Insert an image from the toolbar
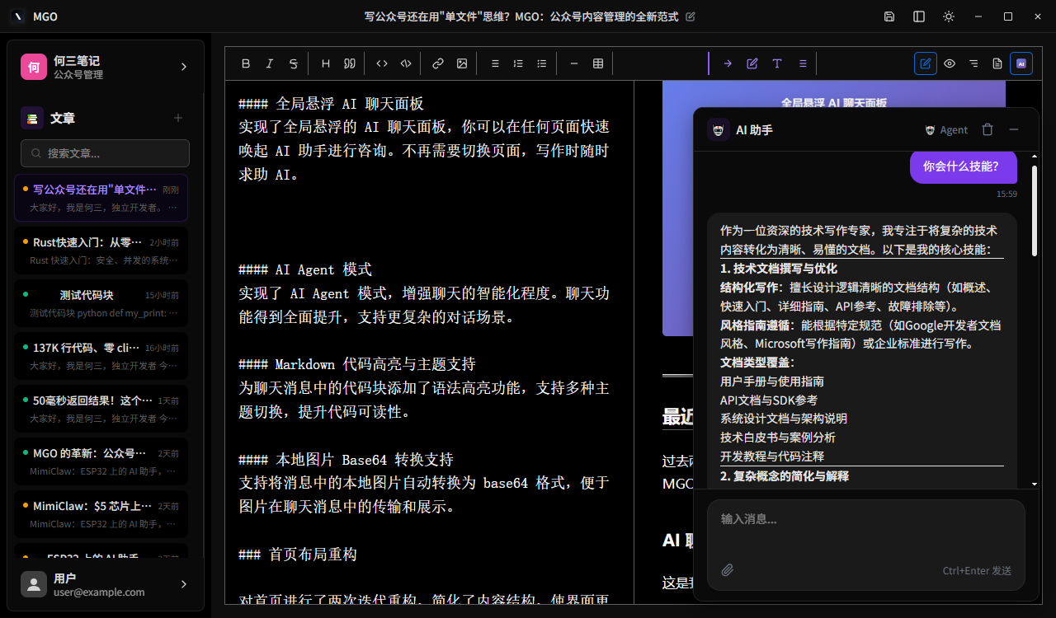1056x618 pixels. point(462,63)
